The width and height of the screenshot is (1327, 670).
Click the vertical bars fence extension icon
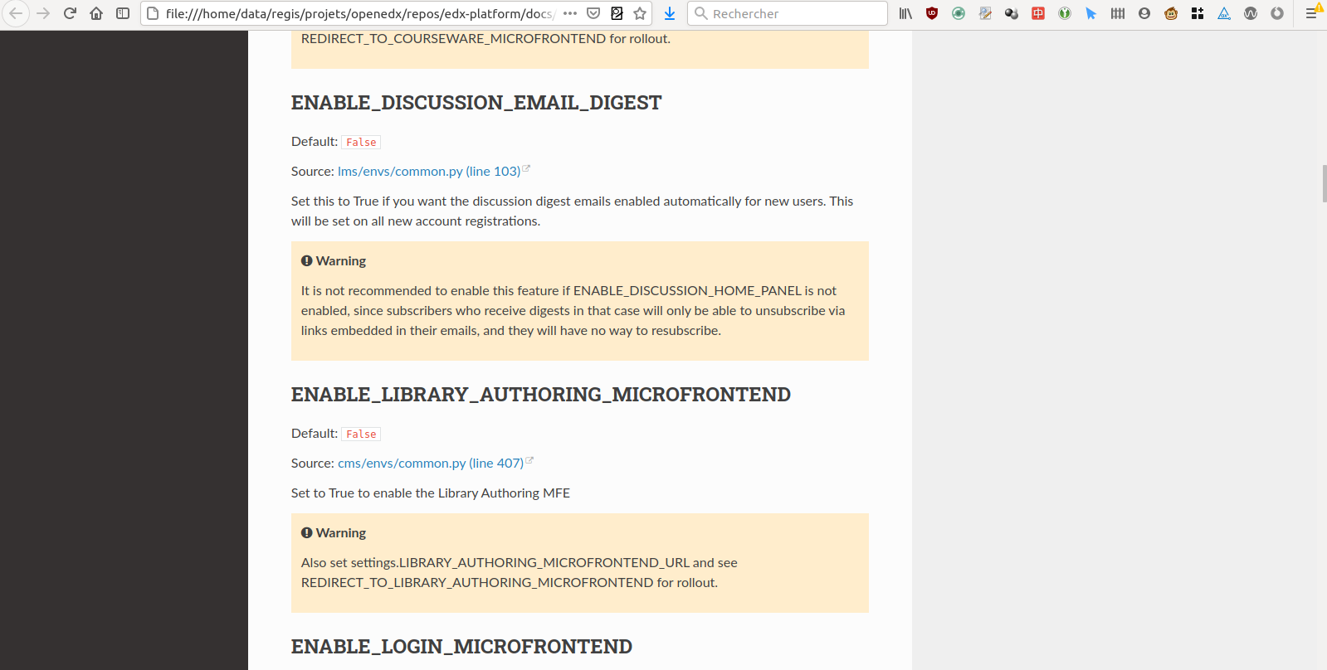(x=1118, y=13)
